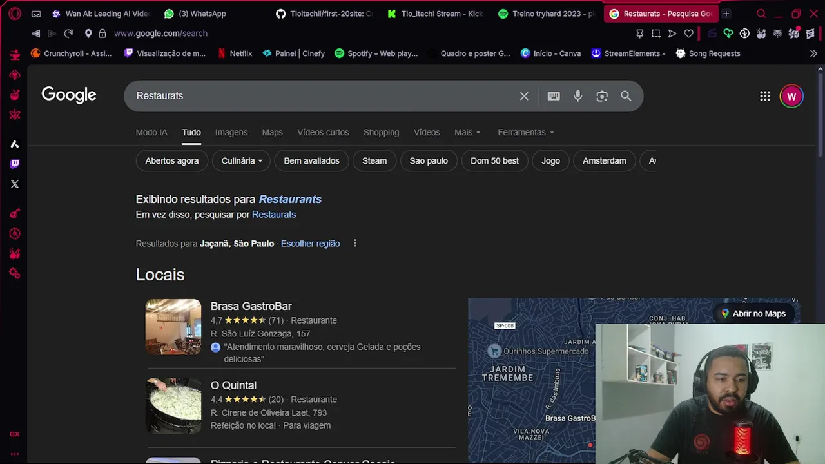Image resolution: width=825 pixels, height=464 pixels.
Task: Click the address bar URL
Action: pos(160,34)
